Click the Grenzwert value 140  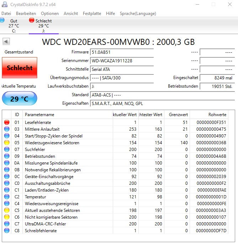[184, 143]
